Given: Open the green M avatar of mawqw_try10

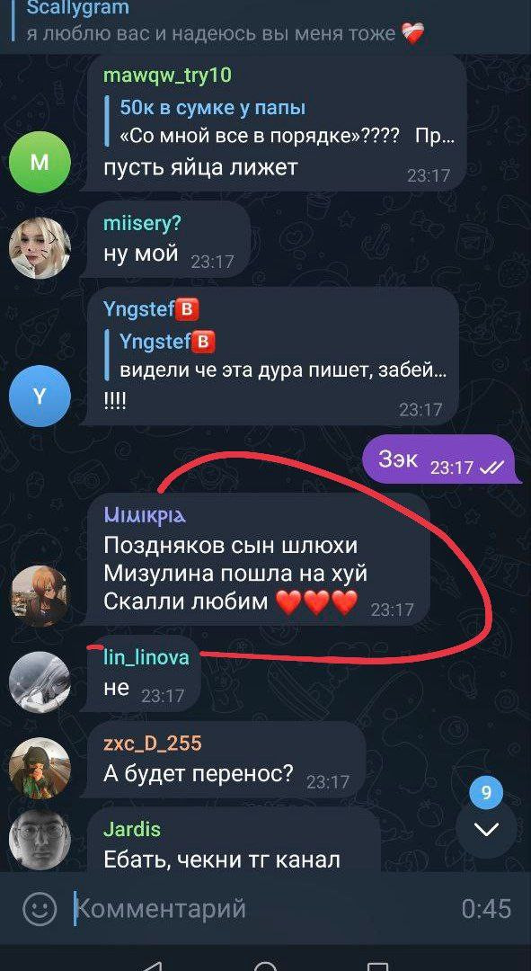Looking at the screenshot, I should tap(40, 162).
